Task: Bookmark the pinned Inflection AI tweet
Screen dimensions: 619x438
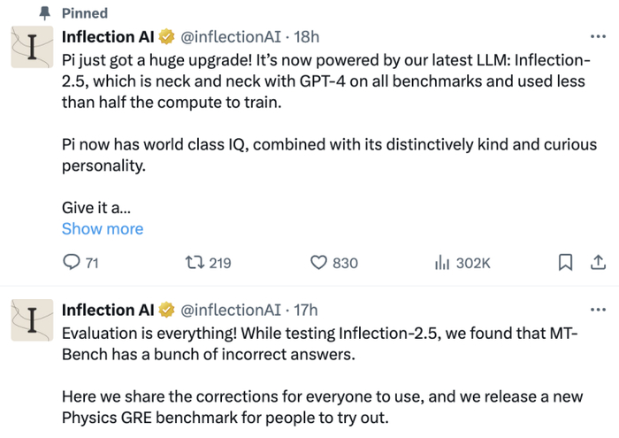Action: [x=566, y=263]
